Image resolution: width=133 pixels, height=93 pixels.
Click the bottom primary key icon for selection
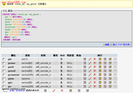point(71,91)
